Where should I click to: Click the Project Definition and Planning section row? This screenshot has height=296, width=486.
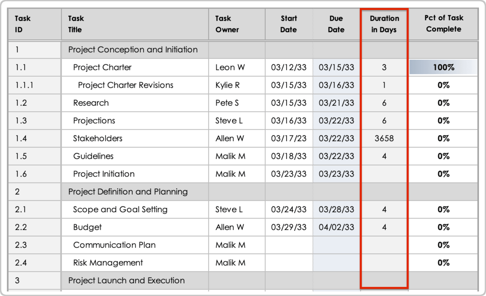tap(127, 191)
